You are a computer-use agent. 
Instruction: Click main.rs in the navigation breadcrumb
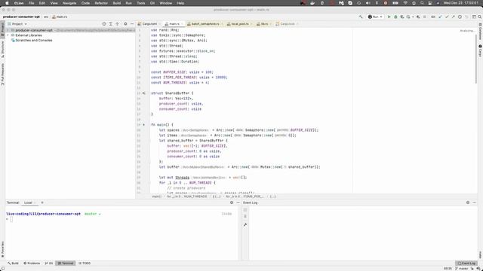pos(60,17)
